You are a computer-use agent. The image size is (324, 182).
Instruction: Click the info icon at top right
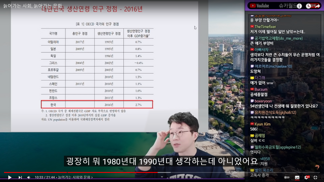(299, 6)
